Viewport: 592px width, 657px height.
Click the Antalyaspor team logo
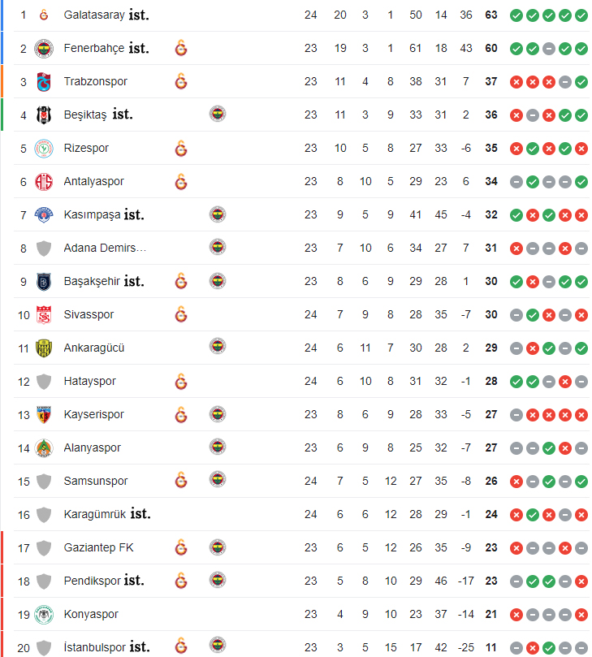click(44, 182)
